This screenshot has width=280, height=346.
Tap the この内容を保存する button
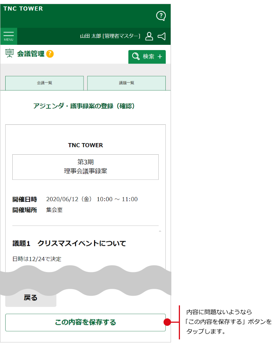pyautogui.click(x=85, y=322)
